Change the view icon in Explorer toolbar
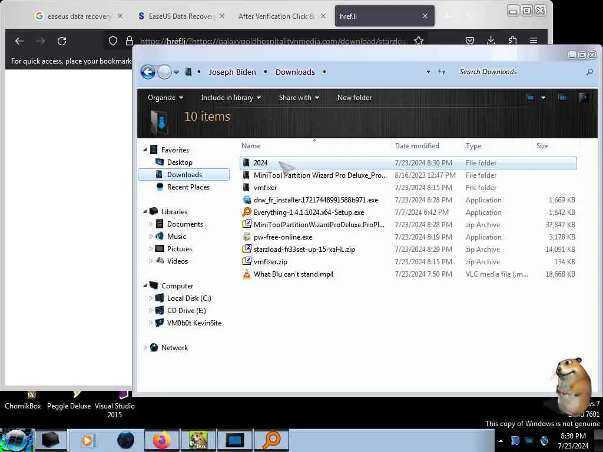The image size is (603, 452). (531, 98)
